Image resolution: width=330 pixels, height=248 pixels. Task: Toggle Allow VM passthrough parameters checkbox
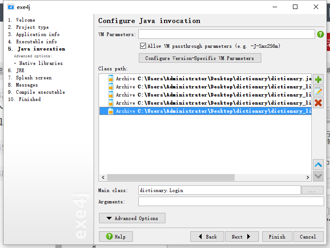143,46
